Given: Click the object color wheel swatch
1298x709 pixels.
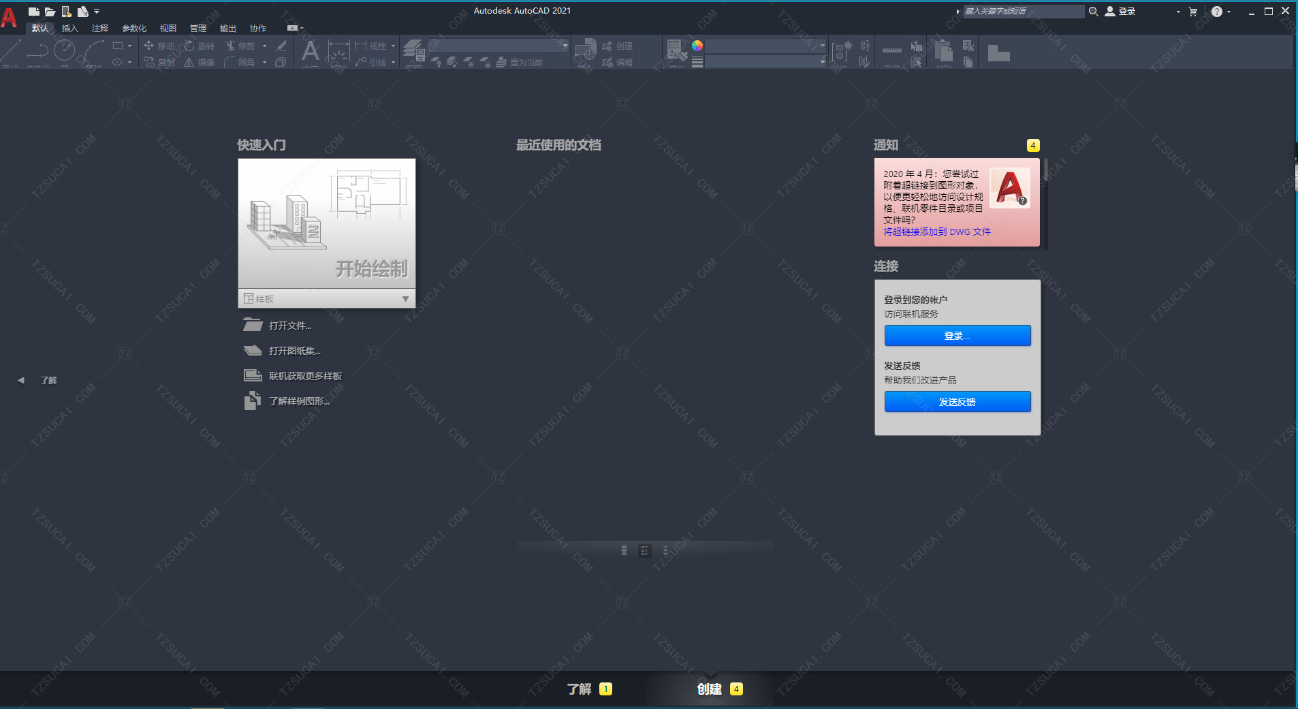Looking at the screenshot, I should [697, 46].
